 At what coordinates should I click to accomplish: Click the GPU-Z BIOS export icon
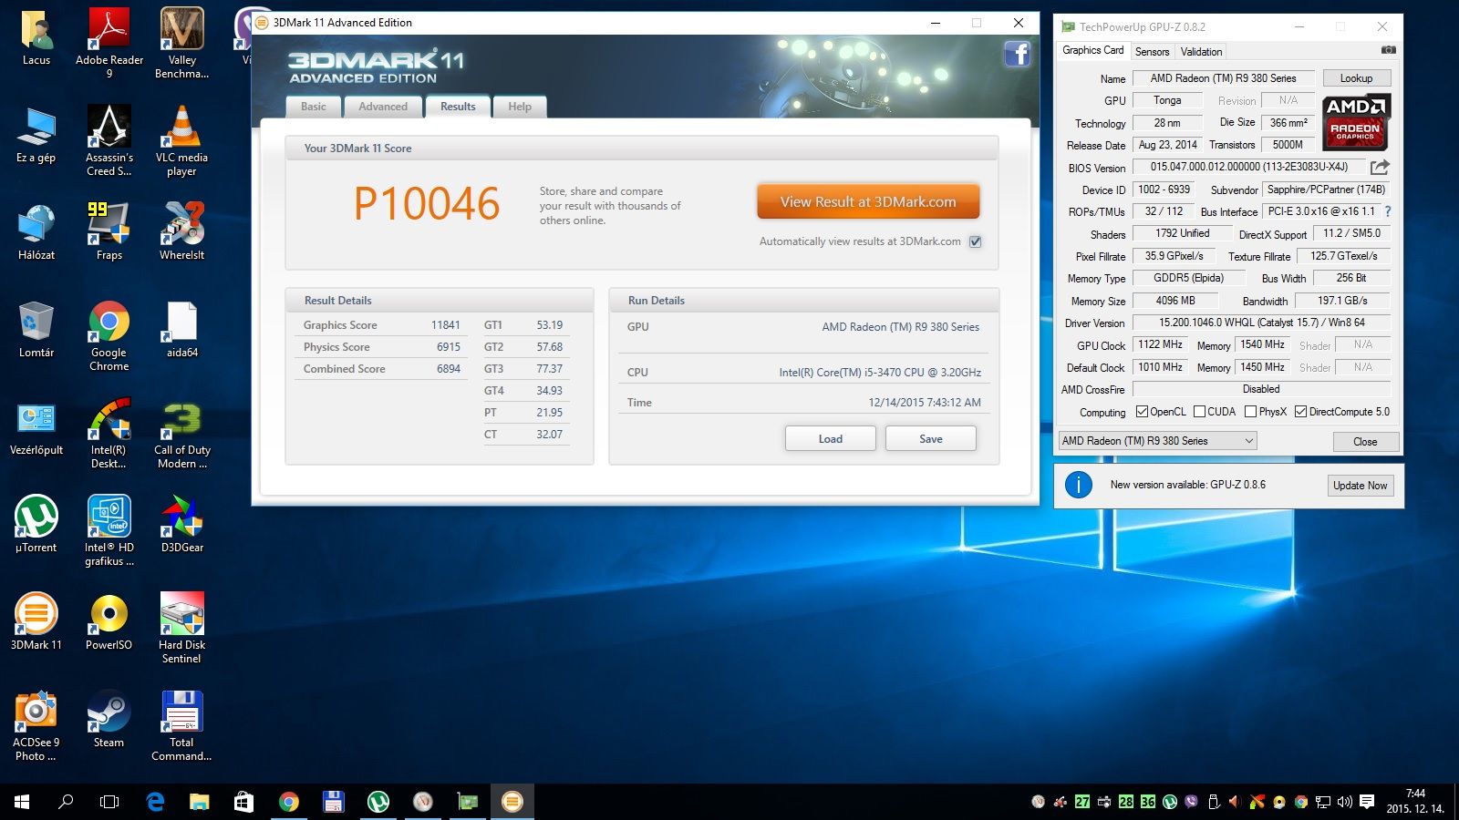coord(1380,167)
